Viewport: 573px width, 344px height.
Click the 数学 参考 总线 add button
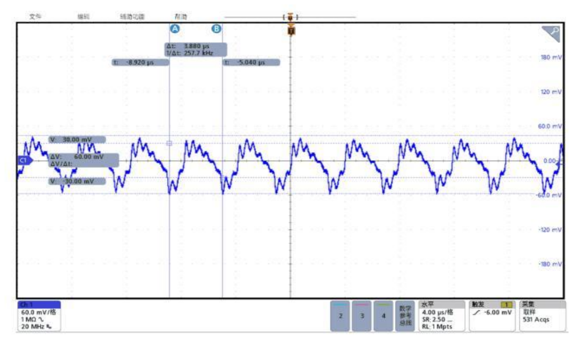[405, 316]
